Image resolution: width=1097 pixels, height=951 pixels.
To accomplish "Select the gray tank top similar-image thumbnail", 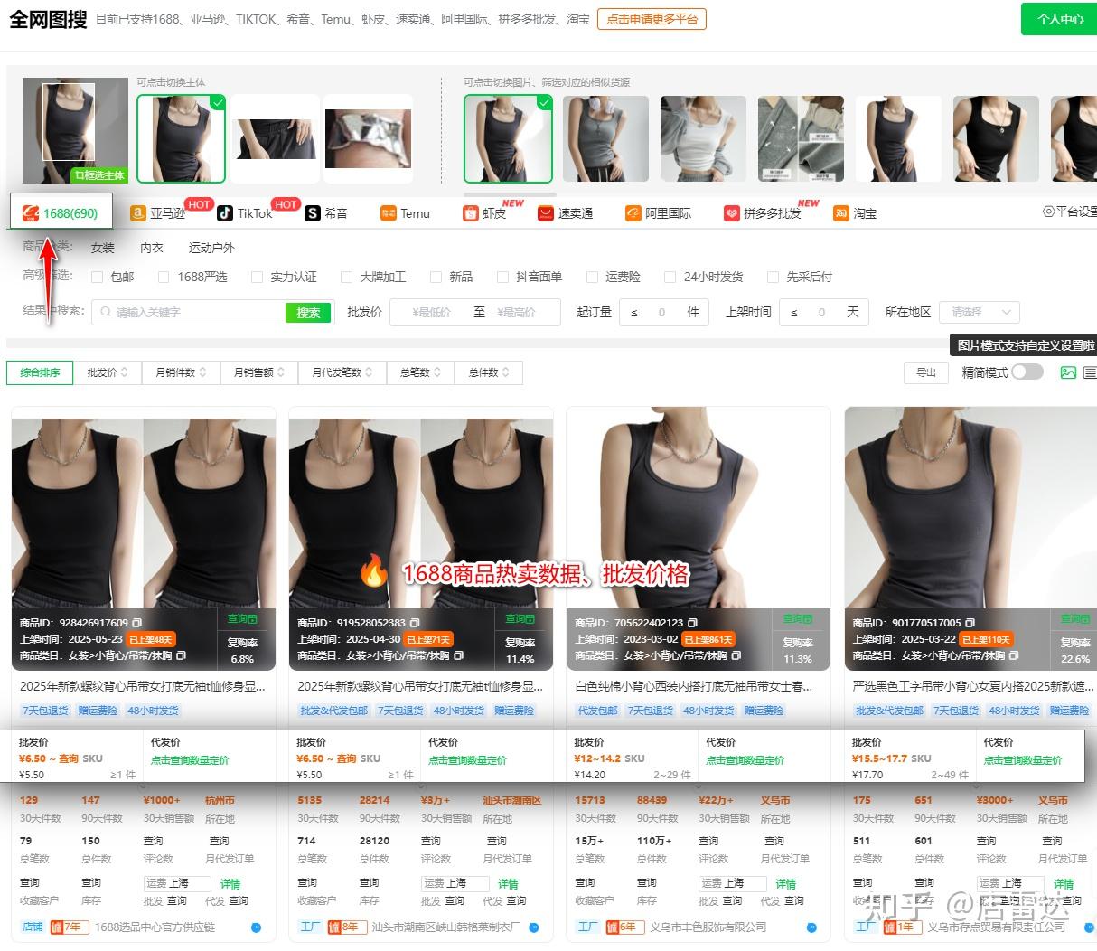I will pyautogui.click(x=606, y=137).
